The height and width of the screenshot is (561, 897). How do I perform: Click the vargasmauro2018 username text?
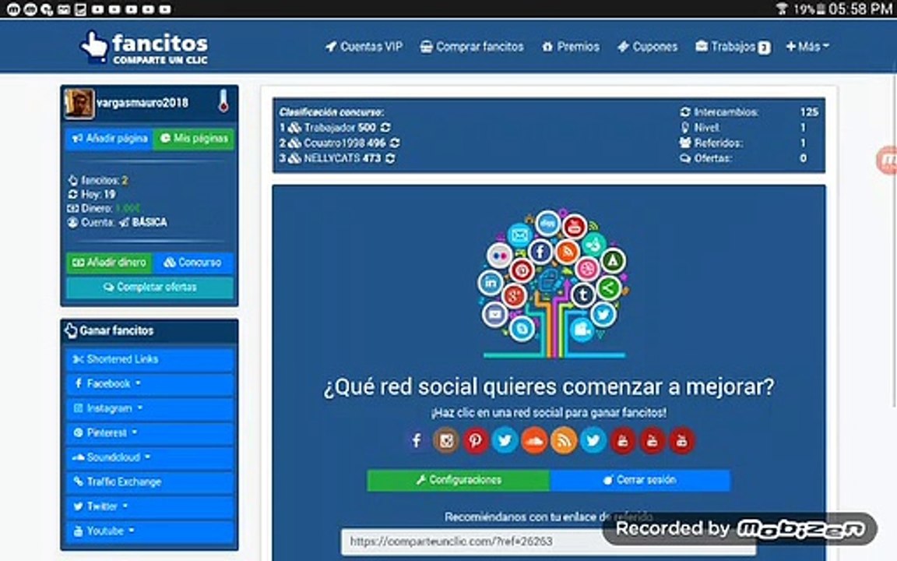[142, 103]
